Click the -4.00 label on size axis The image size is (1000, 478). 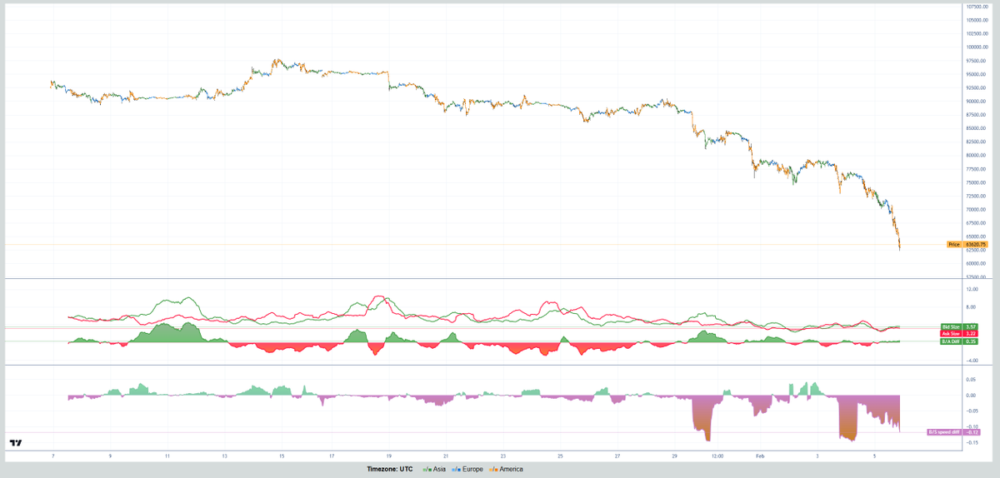(971, 361)
